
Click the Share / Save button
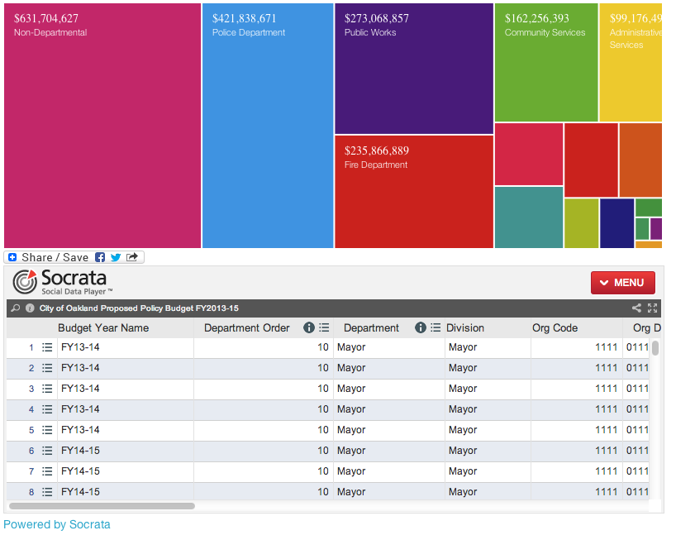point(74,257)
